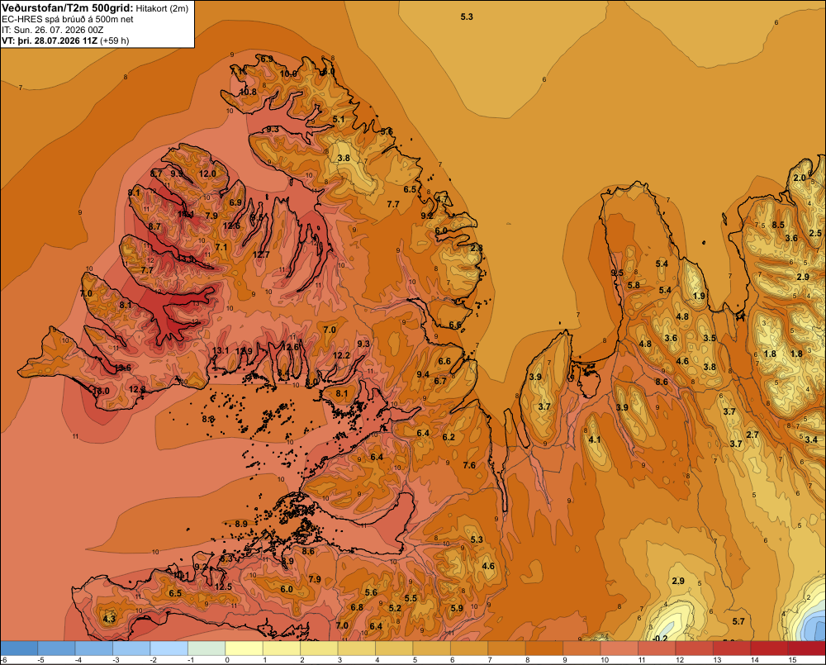Select the 1.9 temperature label

point(699,296)
